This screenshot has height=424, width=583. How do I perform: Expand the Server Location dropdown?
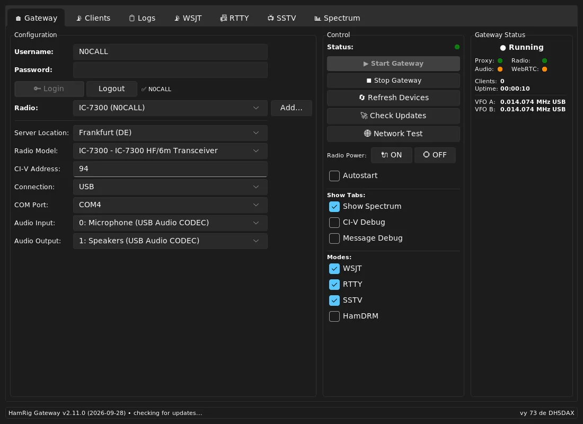pyautogui.click(x=170, y=133)
